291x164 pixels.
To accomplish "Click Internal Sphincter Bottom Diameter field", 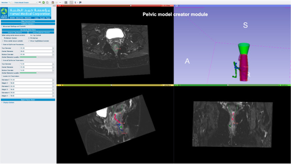I will [36, 70].
